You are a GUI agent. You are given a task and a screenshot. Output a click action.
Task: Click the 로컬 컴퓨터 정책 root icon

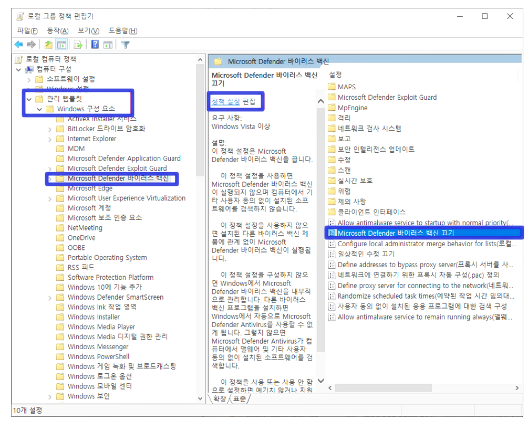click(x=19, y=59)
